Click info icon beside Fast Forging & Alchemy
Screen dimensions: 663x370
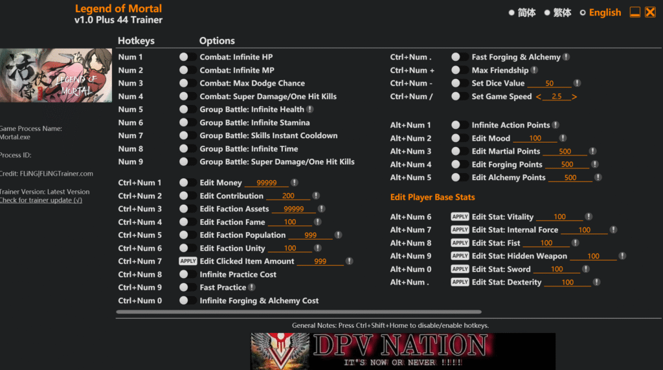point(566,57)
